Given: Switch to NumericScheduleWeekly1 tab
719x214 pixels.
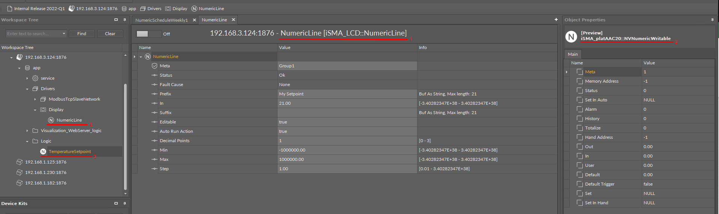Looking at the screenshot, I should point(161,20).
